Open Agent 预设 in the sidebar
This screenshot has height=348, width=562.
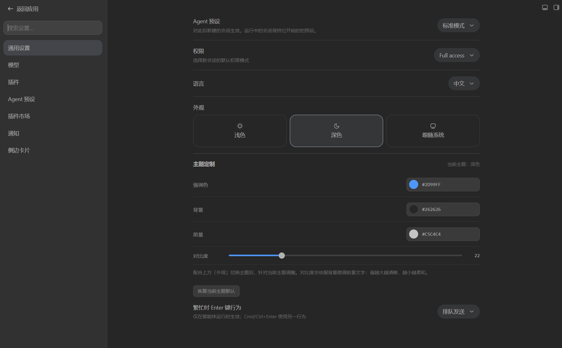(53, 99)
